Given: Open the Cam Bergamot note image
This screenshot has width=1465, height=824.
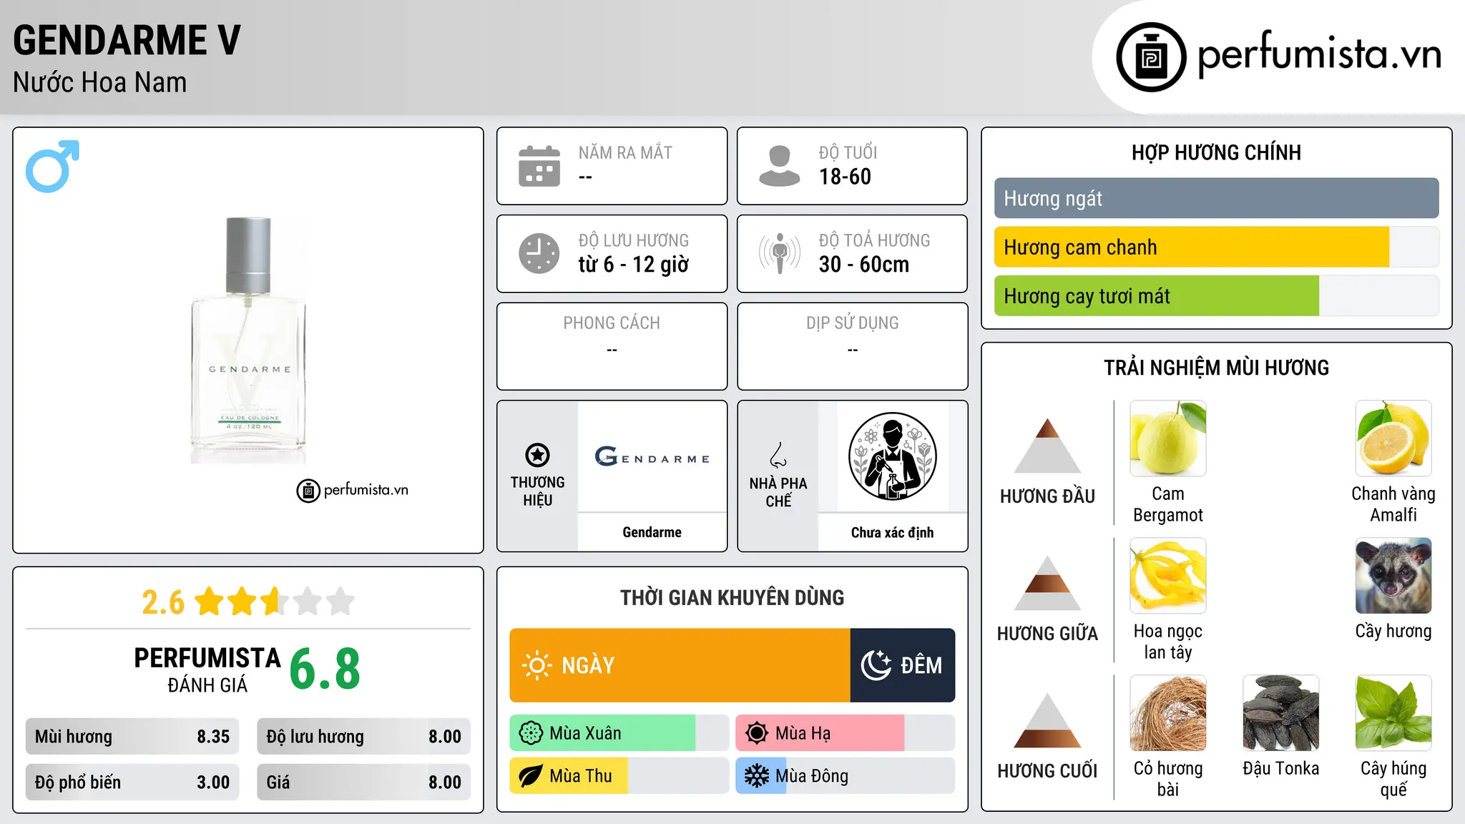Looking at the screenshot, I should tap(1168, 438).
